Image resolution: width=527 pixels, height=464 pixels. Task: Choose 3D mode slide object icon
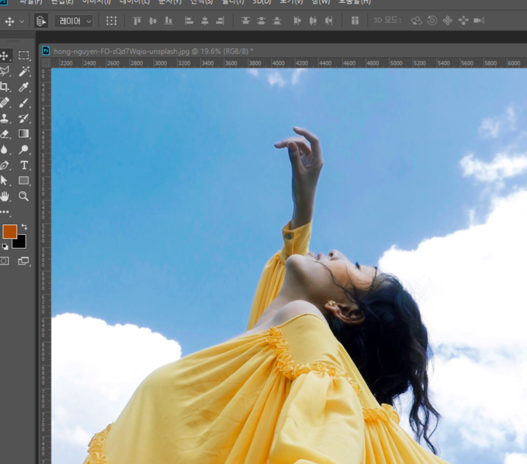tap(463, 21)
